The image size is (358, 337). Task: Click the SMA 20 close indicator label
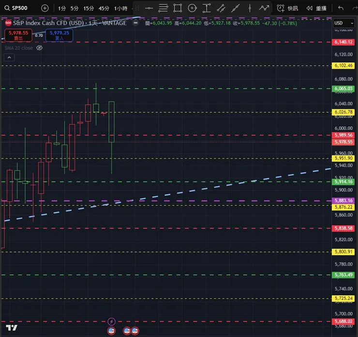[19, 48]
